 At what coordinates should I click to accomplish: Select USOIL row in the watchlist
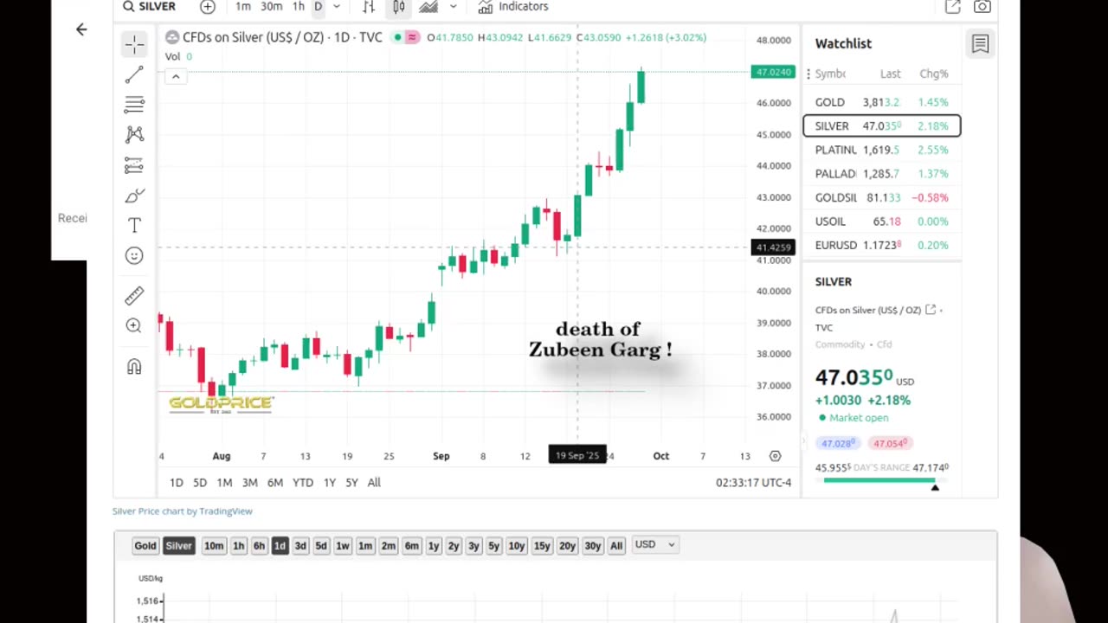pos(882,222)
